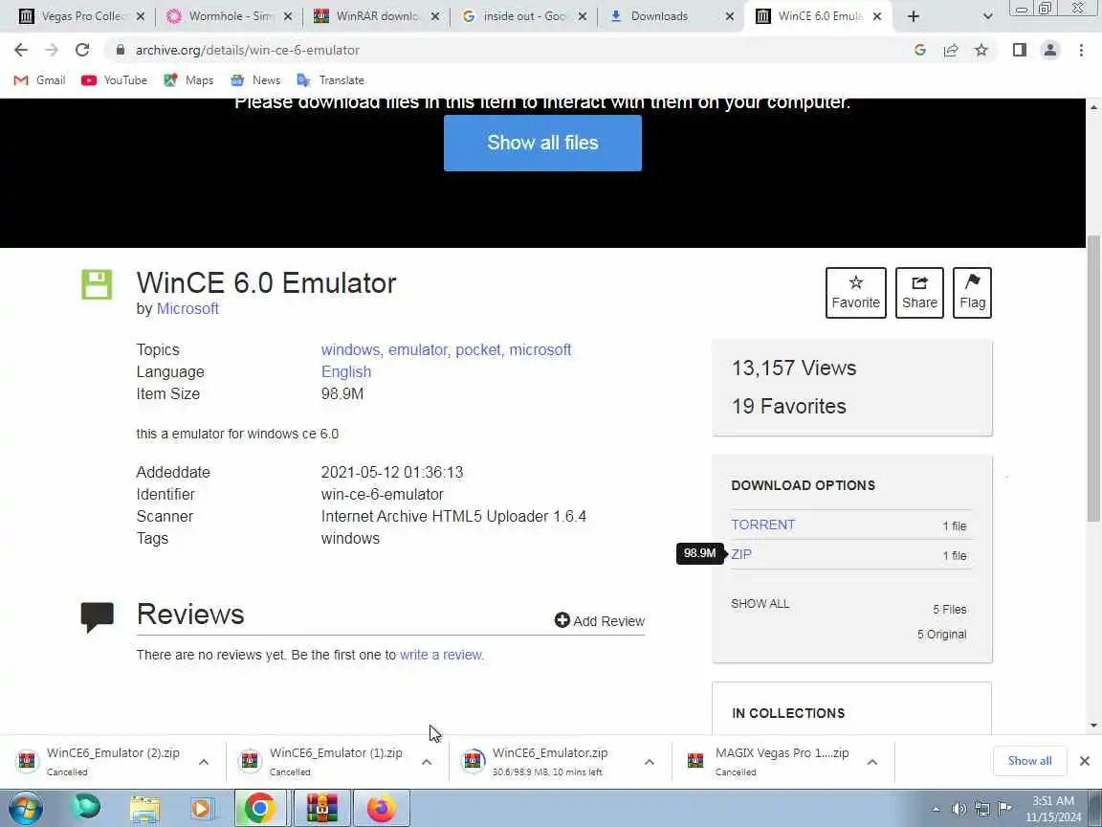The image size is (1102, 827).
Task: Click SHOW ALL download options
Action: pos(760,604)
